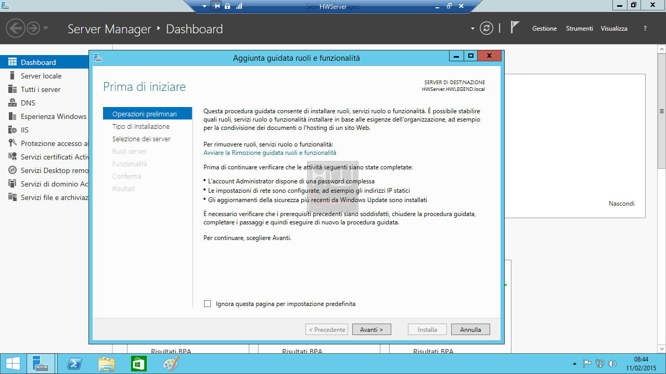
Task: Click the Dashboard breadcrumb title
Action: (194, 29)
